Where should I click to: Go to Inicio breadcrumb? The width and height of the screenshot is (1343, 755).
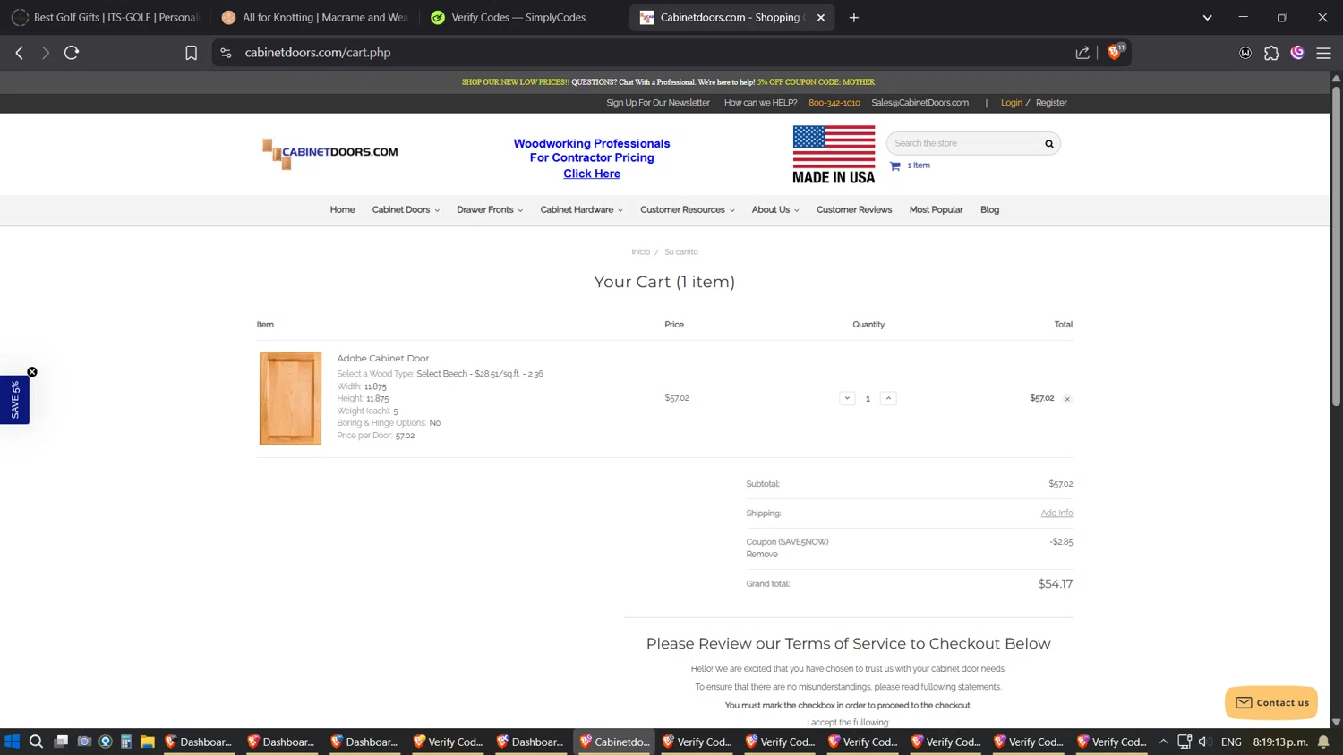(640, 252)
